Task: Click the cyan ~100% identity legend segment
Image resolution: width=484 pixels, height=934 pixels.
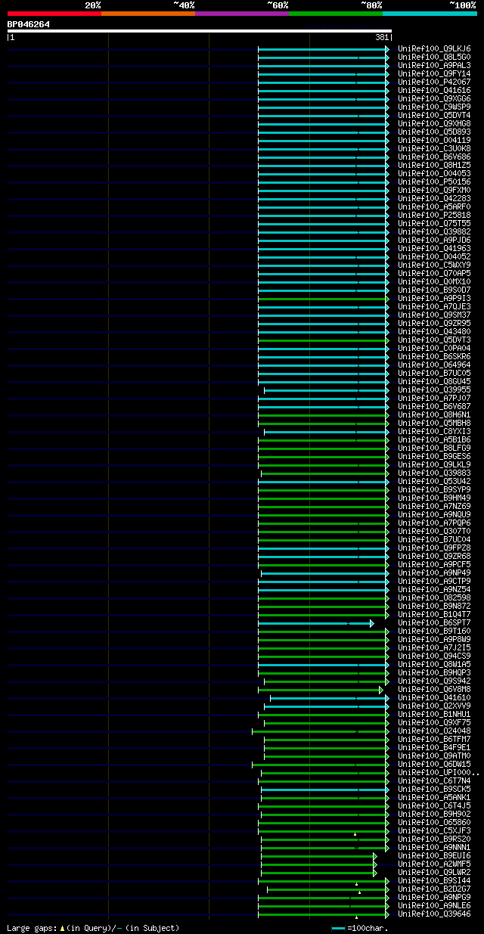Action: pos(430,14)
